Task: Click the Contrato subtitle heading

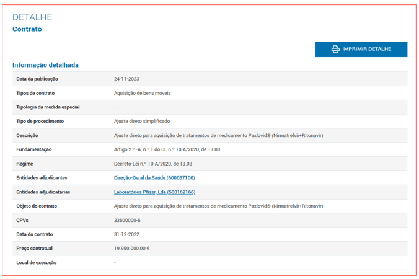Action: [27, 29]
